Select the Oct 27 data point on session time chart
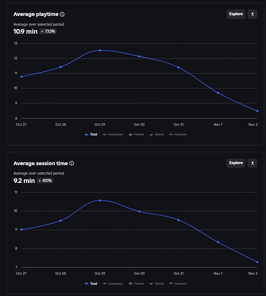 21,230
